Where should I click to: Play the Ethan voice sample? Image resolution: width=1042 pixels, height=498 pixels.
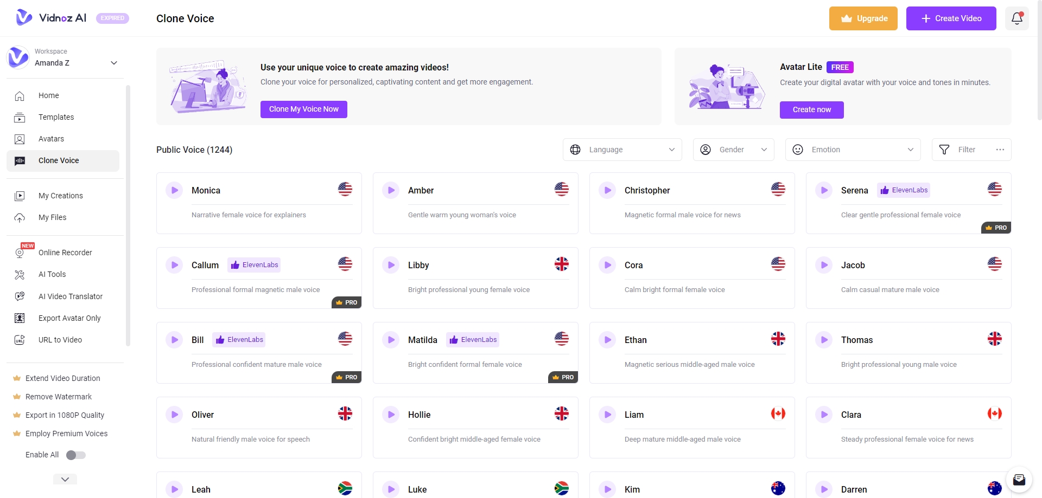(x=607, y=340)
